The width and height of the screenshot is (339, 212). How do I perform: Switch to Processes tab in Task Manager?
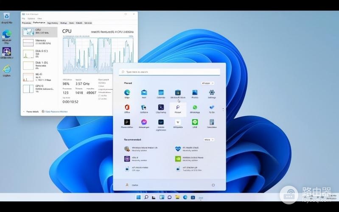(27, 23)
